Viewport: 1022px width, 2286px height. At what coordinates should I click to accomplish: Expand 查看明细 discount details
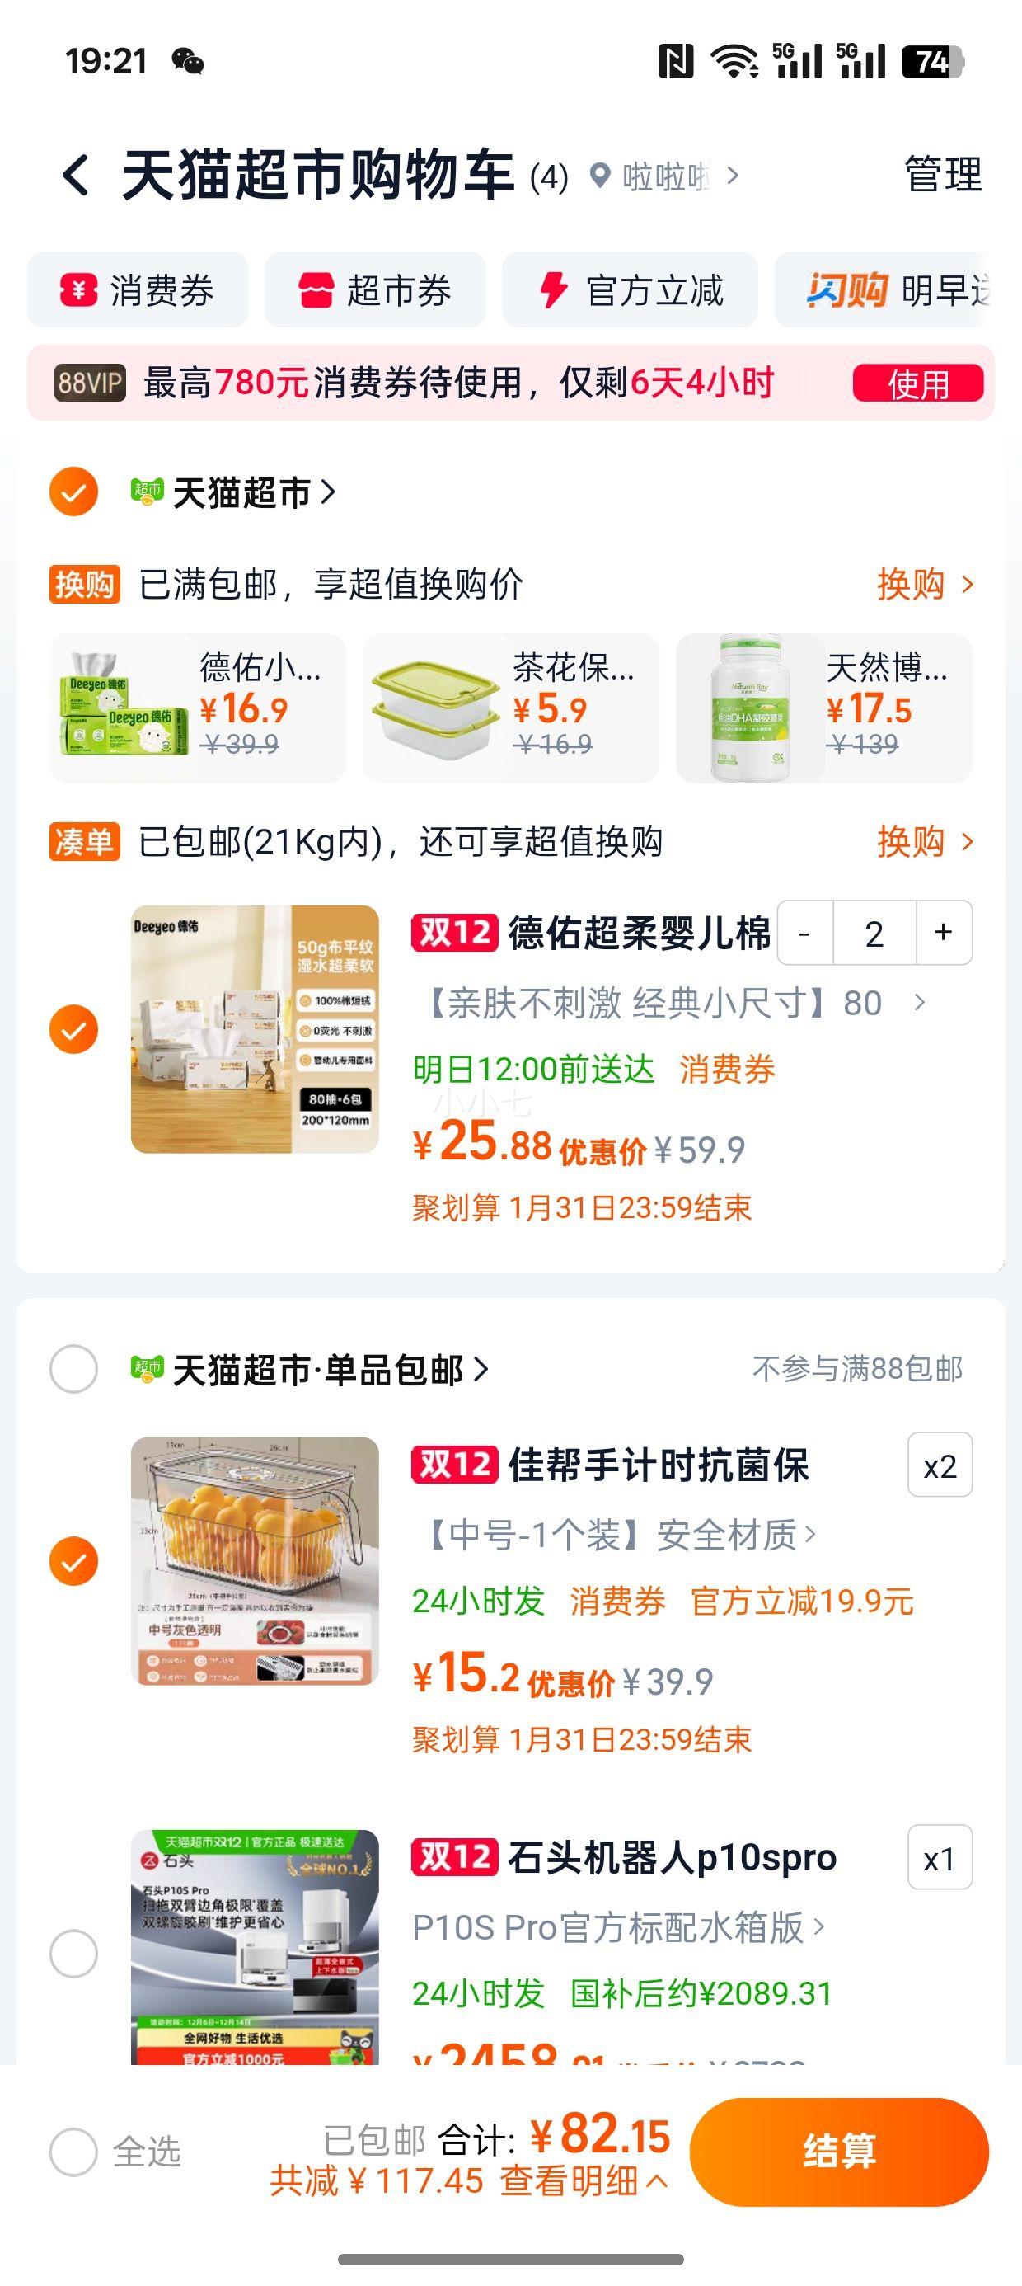point(583,2180)
